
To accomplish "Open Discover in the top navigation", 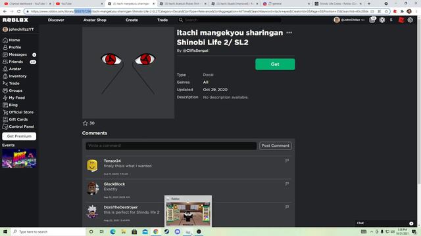I will point(56,20).
